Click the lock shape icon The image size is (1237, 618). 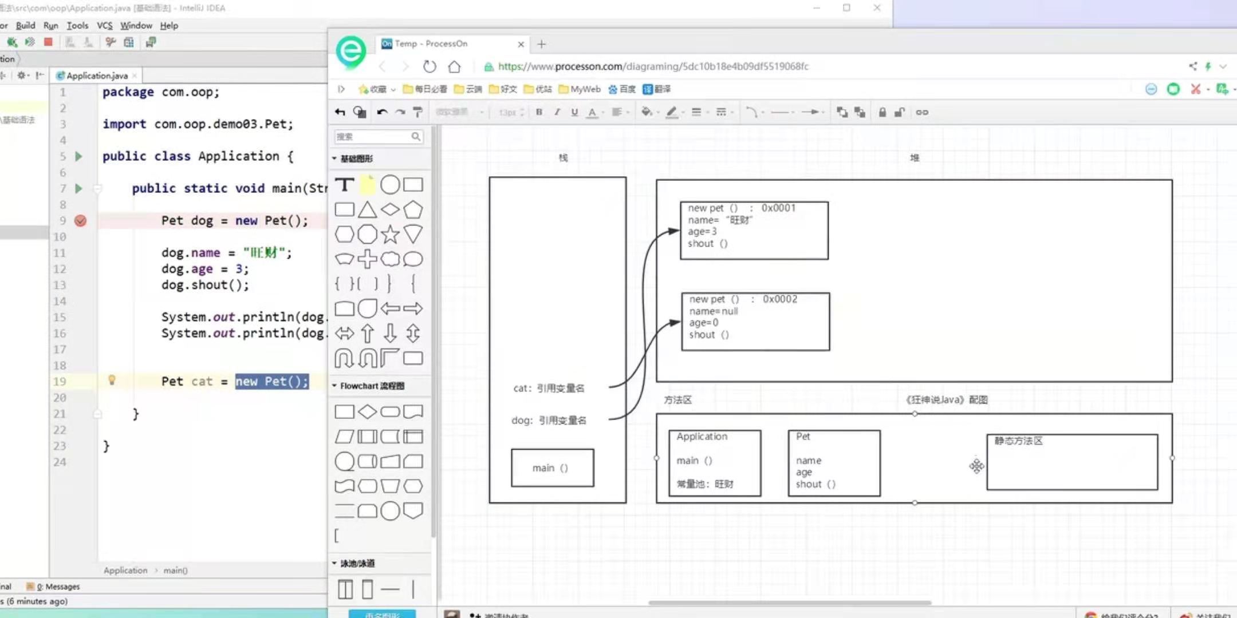tap(882, 112)
